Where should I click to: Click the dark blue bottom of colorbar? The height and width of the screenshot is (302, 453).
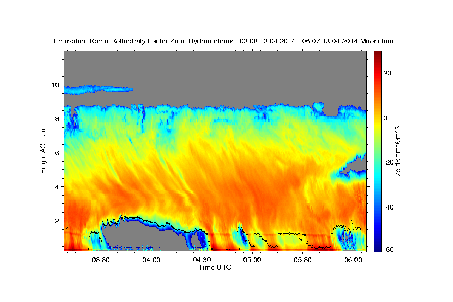[377, 248]
